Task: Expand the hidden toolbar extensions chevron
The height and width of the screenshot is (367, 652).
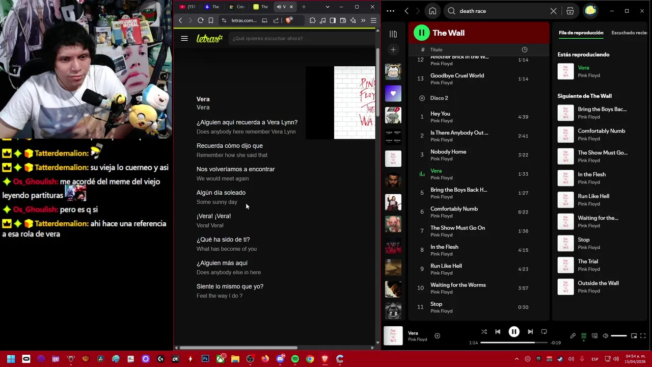Action: click(x=363, y=20)
